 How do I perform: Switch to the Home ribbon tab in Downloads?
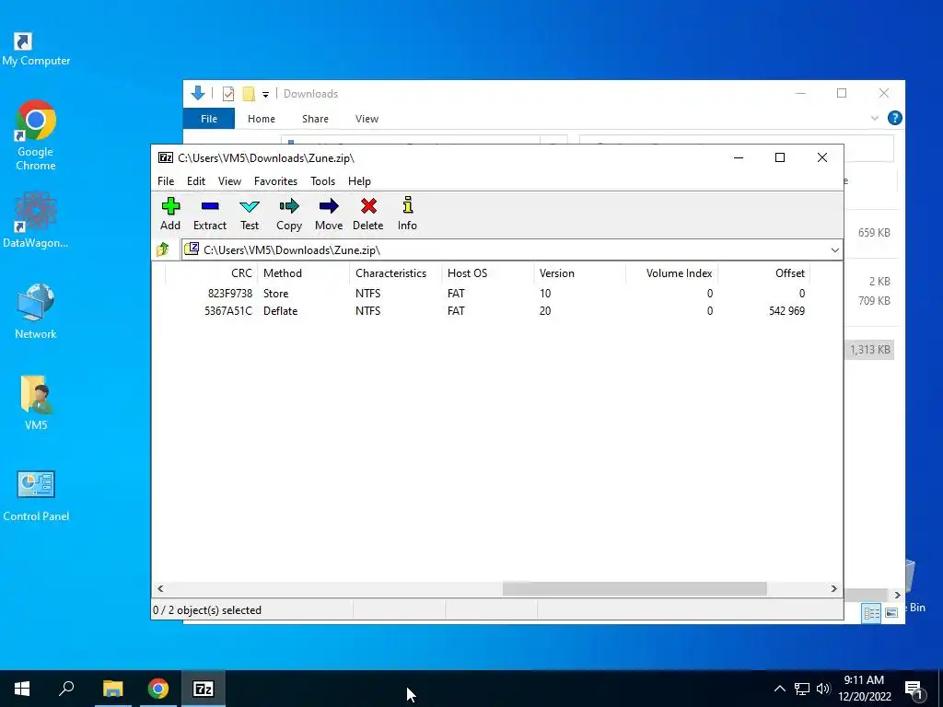point(261,119)
